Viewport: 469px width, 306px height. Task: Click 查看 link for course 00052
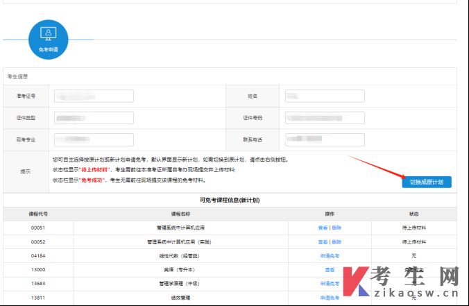coord(323,242)
